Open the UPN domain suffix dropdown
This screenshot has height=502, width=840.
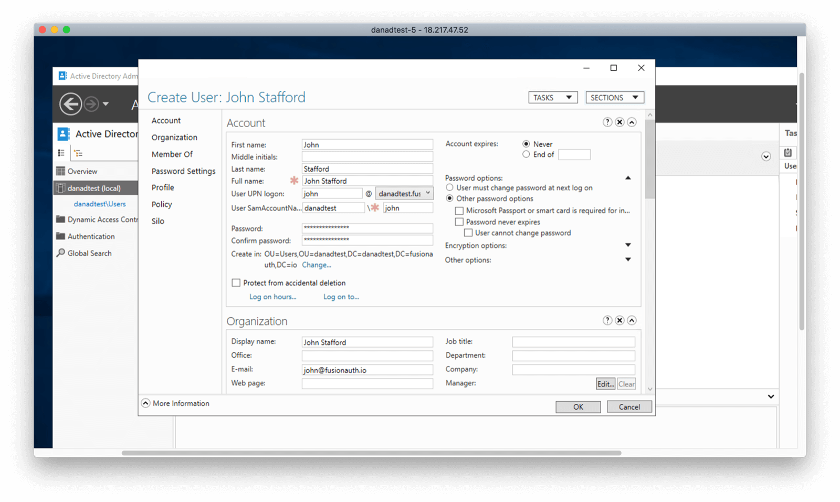pos(404,193)
